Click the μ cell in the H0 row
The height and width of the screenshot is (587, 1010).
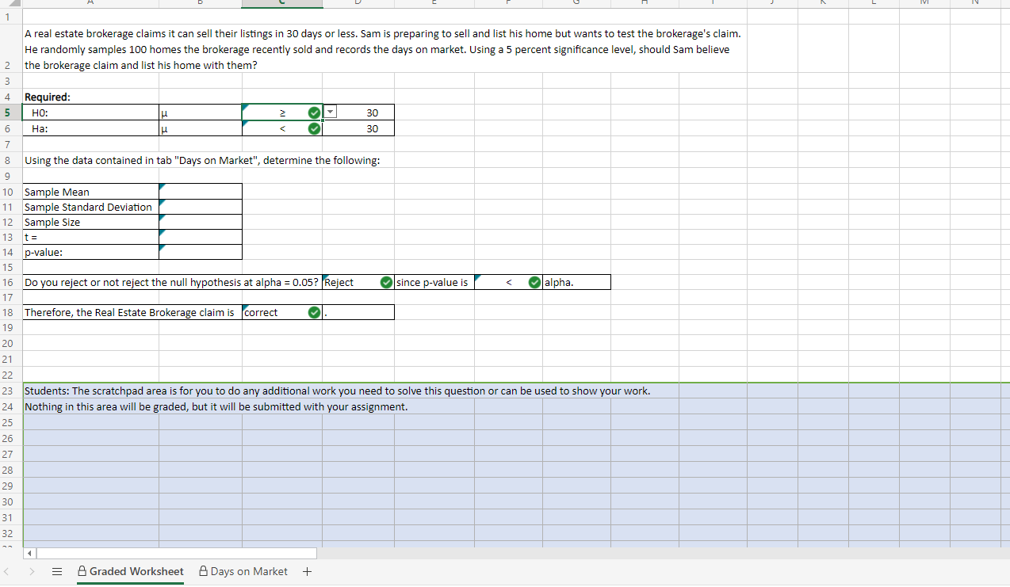click(x=201, y=112)
